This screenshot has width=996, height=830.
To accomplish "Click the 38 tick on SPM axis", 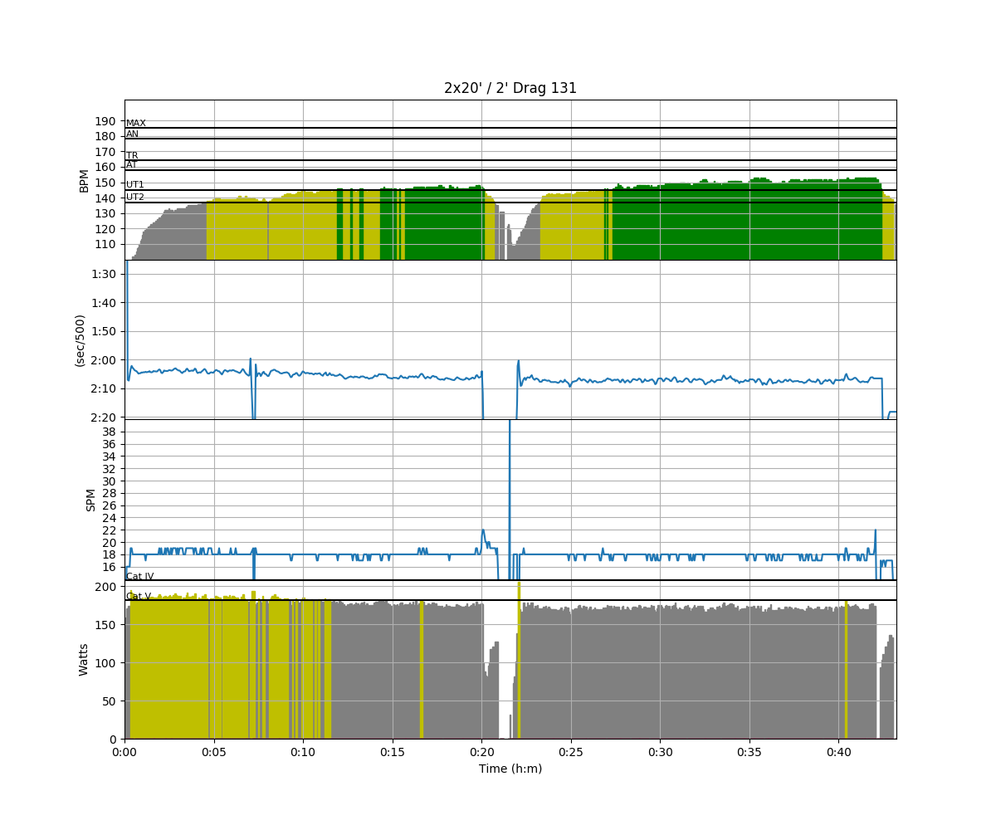I will pos(109,432).
